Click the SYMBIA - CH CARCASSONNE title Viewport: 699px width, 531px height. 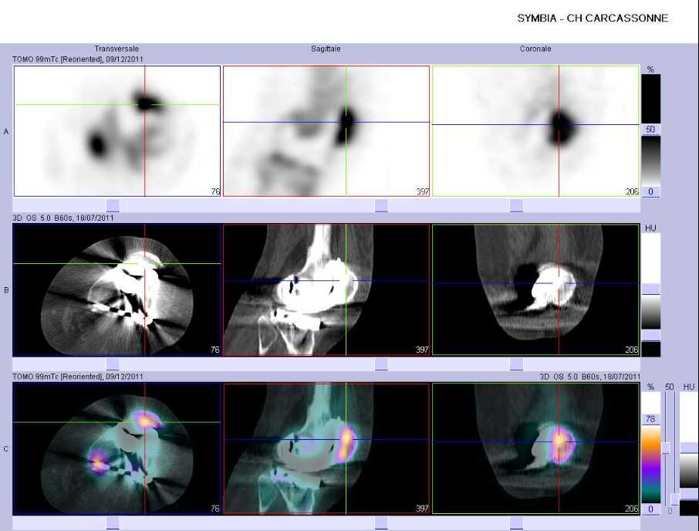click(x=593, y=19)
